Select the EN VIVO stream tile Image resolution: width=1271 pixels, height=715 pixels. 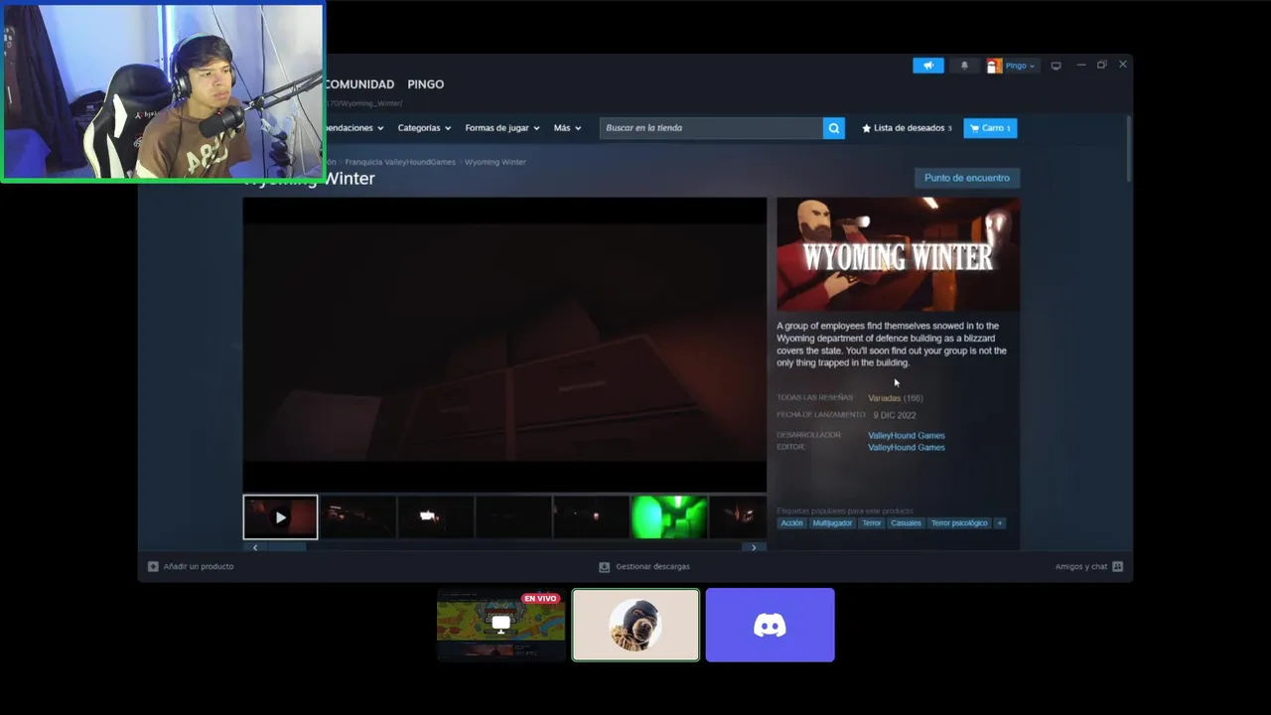pos(501,625)
